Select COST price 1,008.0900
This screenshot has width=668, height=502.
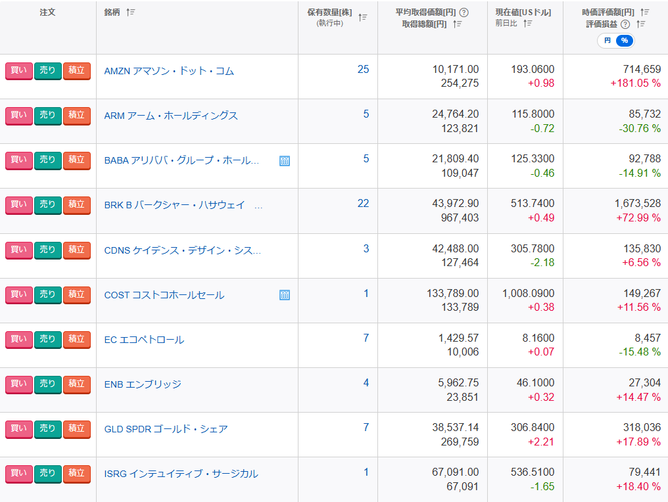coord(528,293)
